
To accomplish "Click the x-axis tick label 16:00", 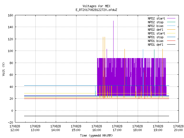I will (97, 130).
